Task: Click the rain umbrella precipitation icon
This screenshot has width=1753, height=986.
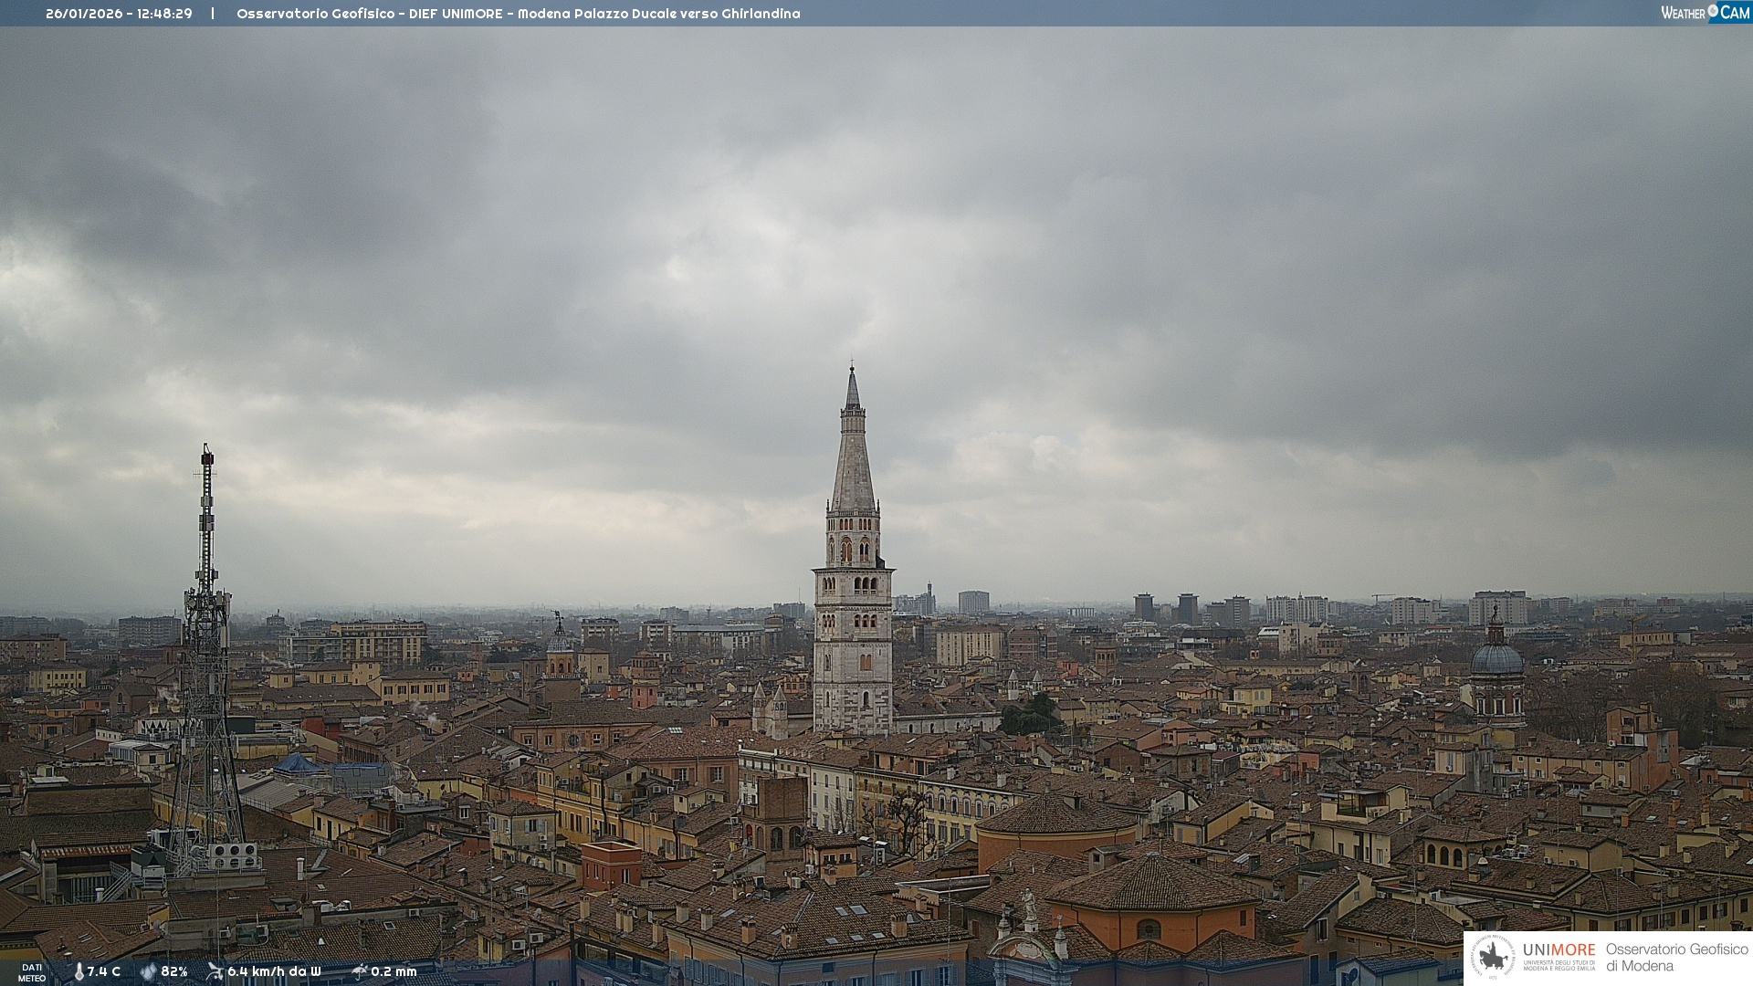Action: pos(360,971)
